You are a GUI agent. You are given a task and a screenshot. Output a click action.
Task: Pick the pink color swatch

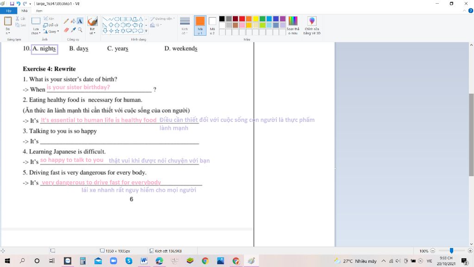(x=242, y=25)
